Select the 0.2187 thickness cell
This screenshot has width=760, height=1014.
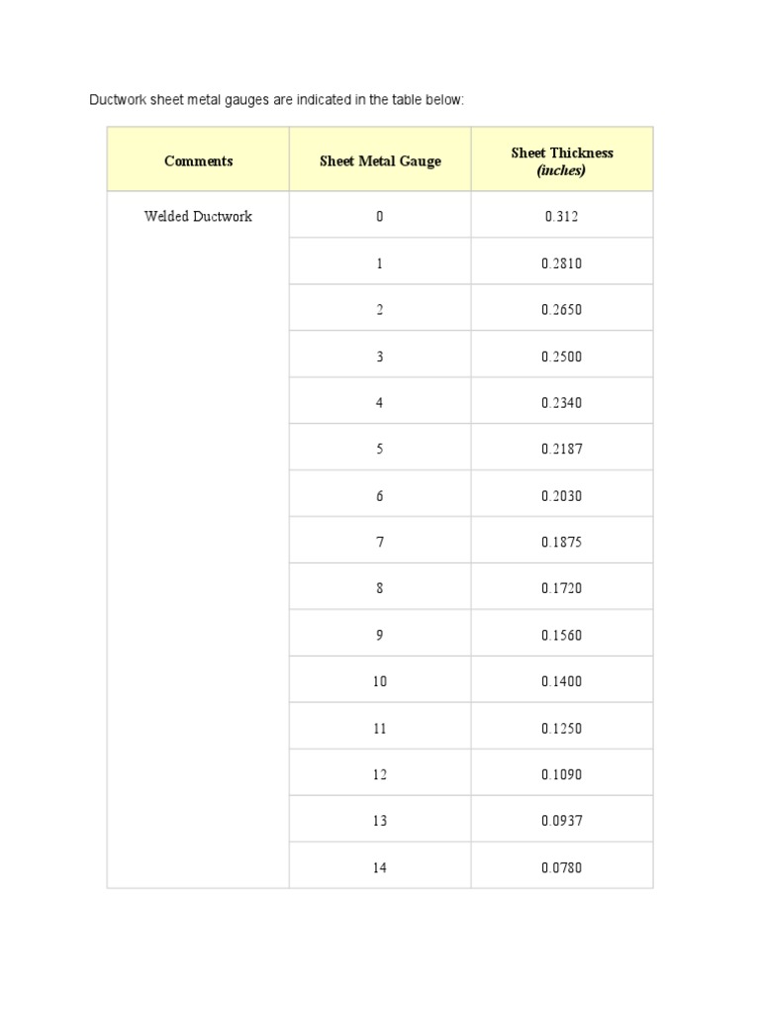(561, 450)
